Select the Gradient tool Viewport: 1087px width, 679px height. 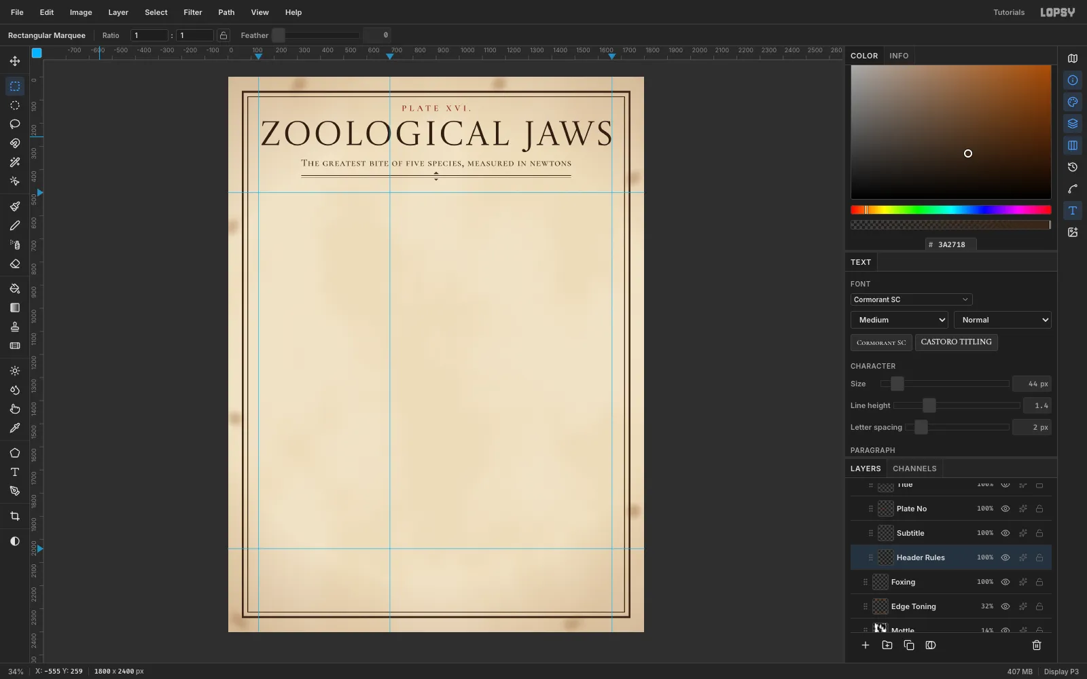(15, 308)
